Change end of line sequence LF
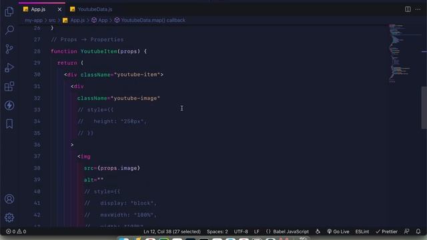 point(256,231)
